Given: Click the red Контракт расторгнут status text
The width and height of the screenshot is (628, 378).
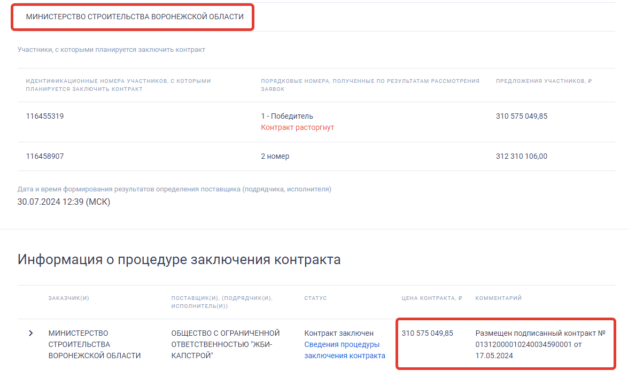Looking at the screenshot, I should click(297, 128).
